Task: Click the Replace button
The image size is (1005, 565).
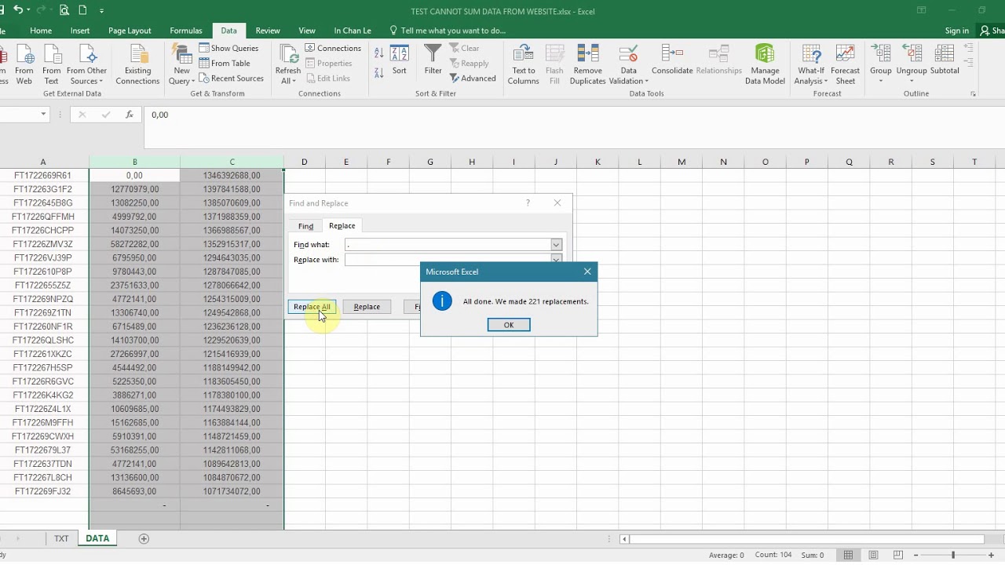Action: [x=367, y=307]
